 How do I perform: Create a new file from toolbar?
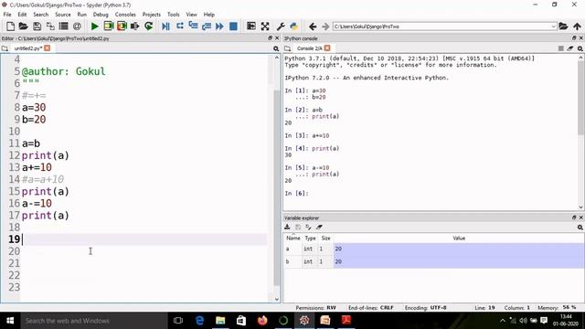click(x=10, y=27)
